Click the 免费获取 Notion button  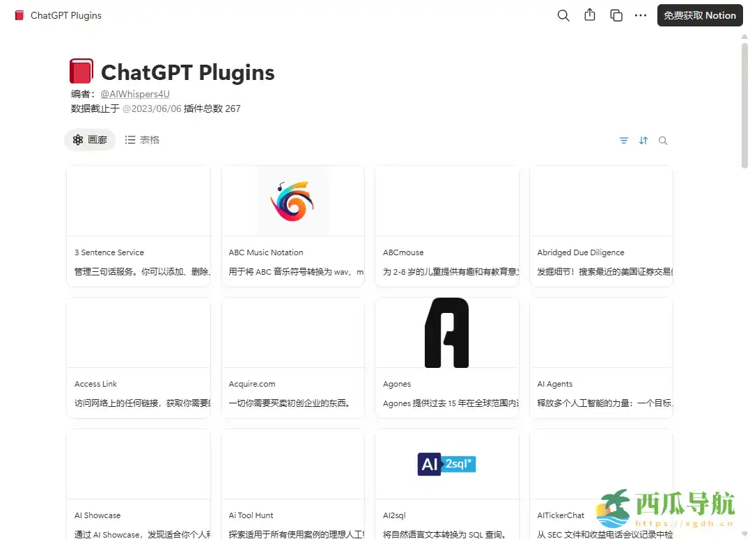coord(699,15)
